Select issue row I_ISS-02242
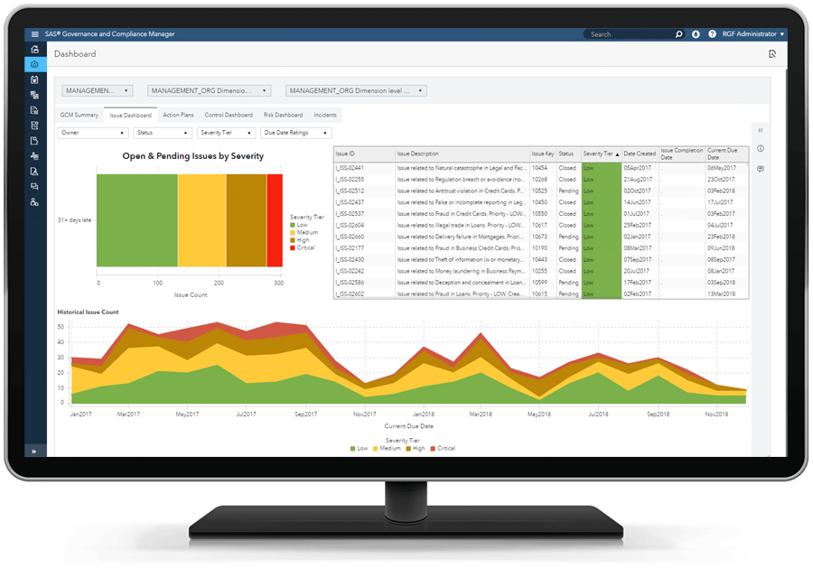The height and width of the screenshot is (568, 813). [x=541, y=271]
